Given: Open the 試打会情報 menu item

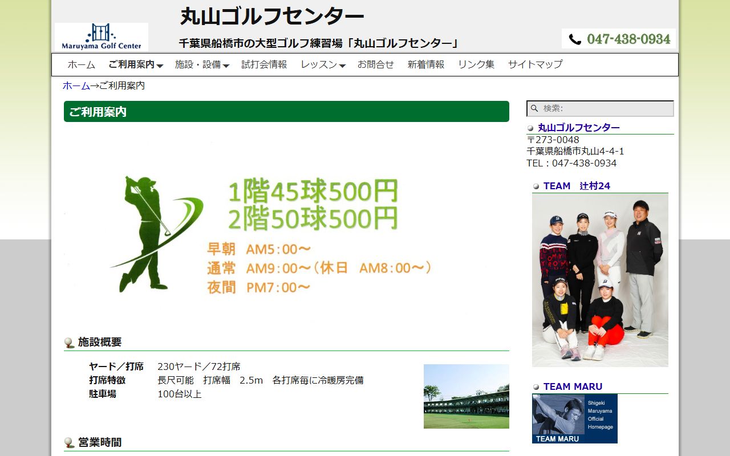Looking at the screenshot, I should coord(264,65).
